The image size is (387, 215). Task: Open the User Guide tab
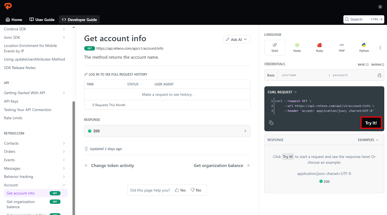pyautogui.click(x=42, y=19)
